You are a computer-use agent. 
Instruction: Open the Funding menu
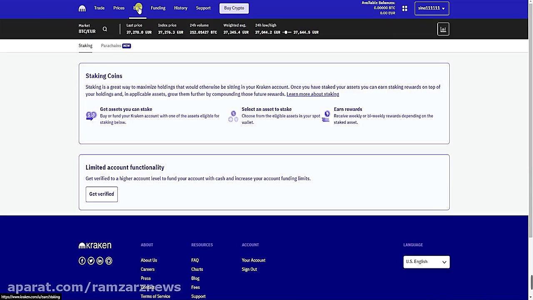(158, 8)
